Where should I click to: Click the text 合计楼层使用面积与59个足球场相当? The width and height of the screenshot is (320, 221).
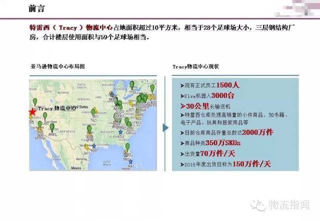[x=94, y=37]
